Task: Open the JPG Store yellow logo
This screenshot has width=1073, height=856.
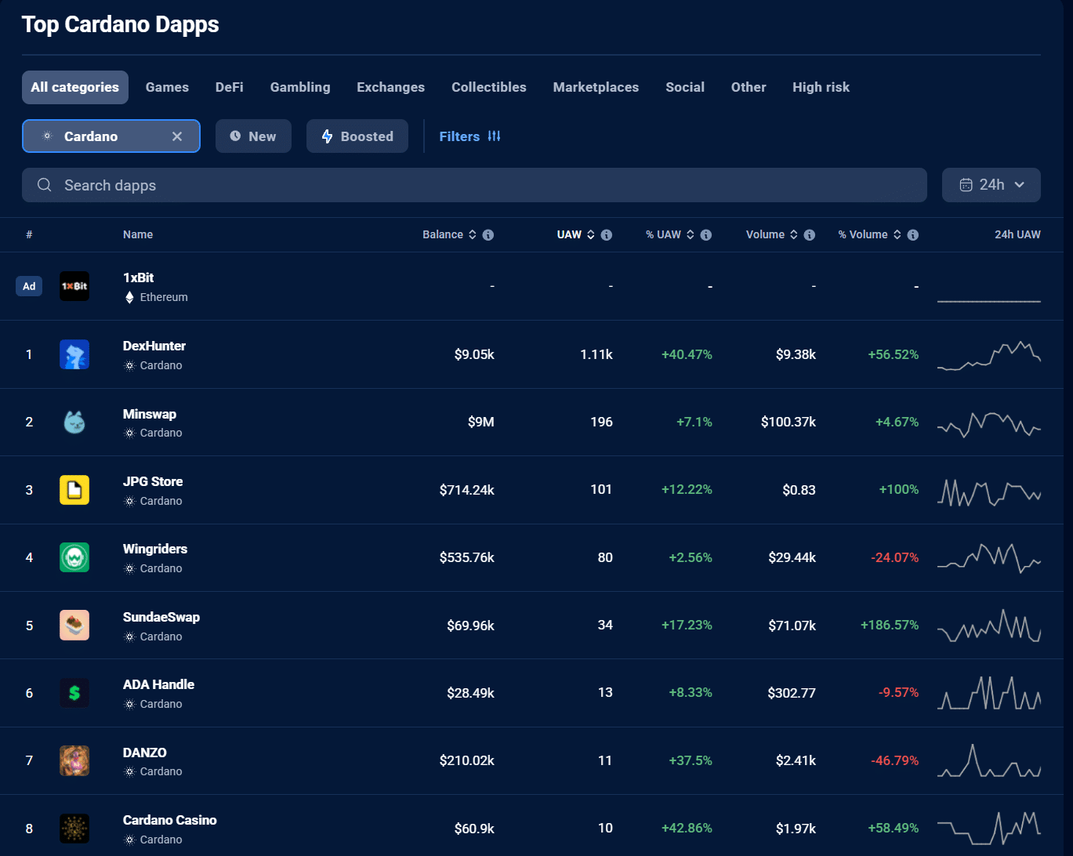Action: [74, 490]
